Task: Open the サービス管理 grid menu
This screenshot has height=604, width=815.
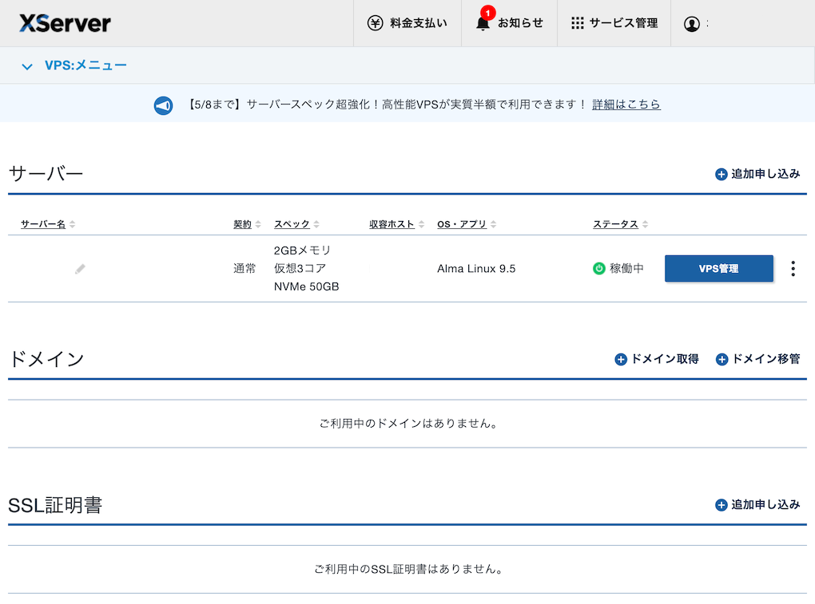Action: (x=614, y=23)
